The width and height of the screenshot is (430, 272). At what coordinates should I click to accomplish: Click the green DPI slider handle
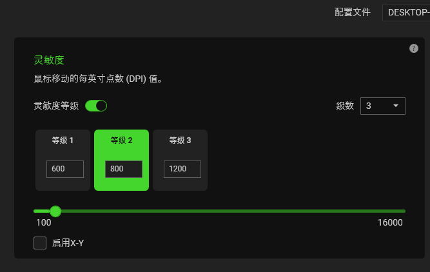tap(55, 211)
